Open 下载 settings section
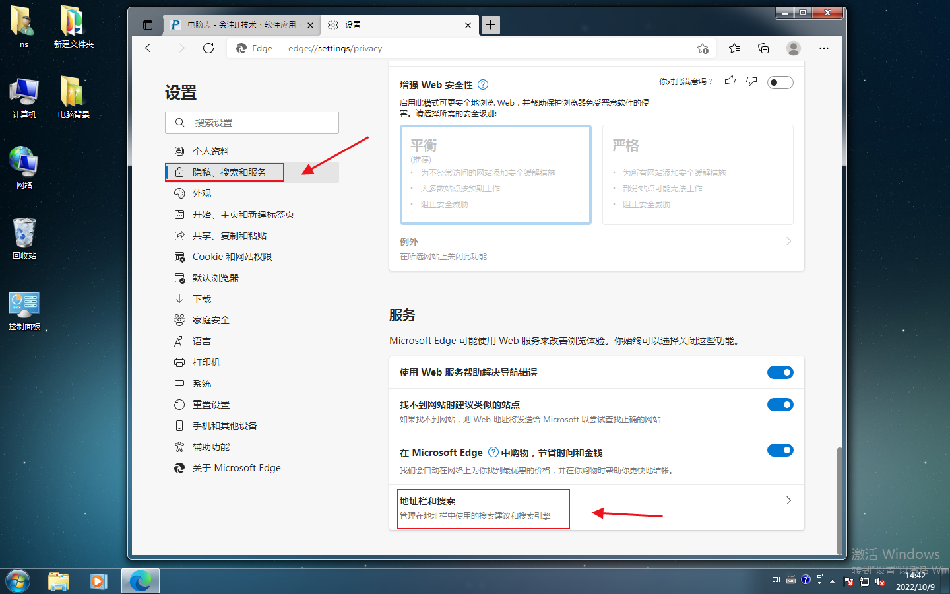950x594 pixels. pyautogui.click(x=252, y=299)
